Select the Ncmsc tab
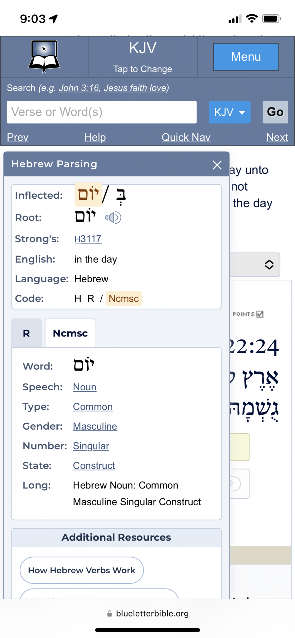This screenshot has height=638, width=295. point(70,333)
